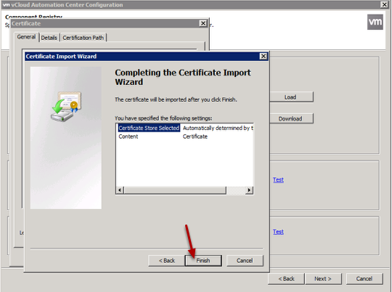Click the Load button in configuration window
392x292 pixels.
point(290,97)
